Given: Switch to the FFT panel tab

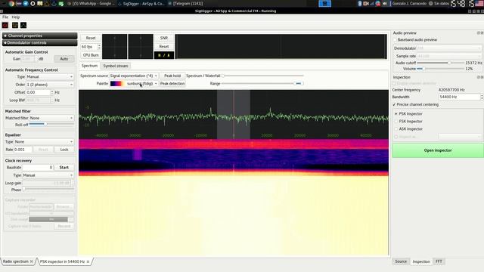Looking at the screenshot, I should 439,261.
